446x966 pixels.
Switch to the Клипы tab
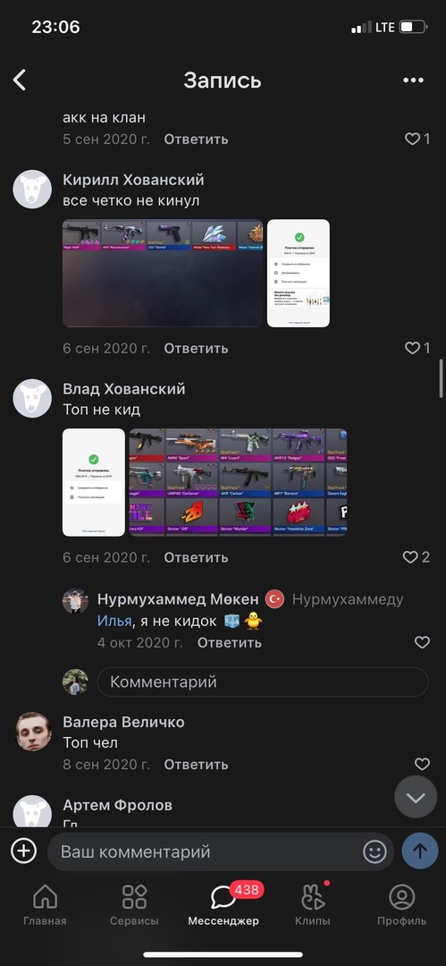point(313,905)
